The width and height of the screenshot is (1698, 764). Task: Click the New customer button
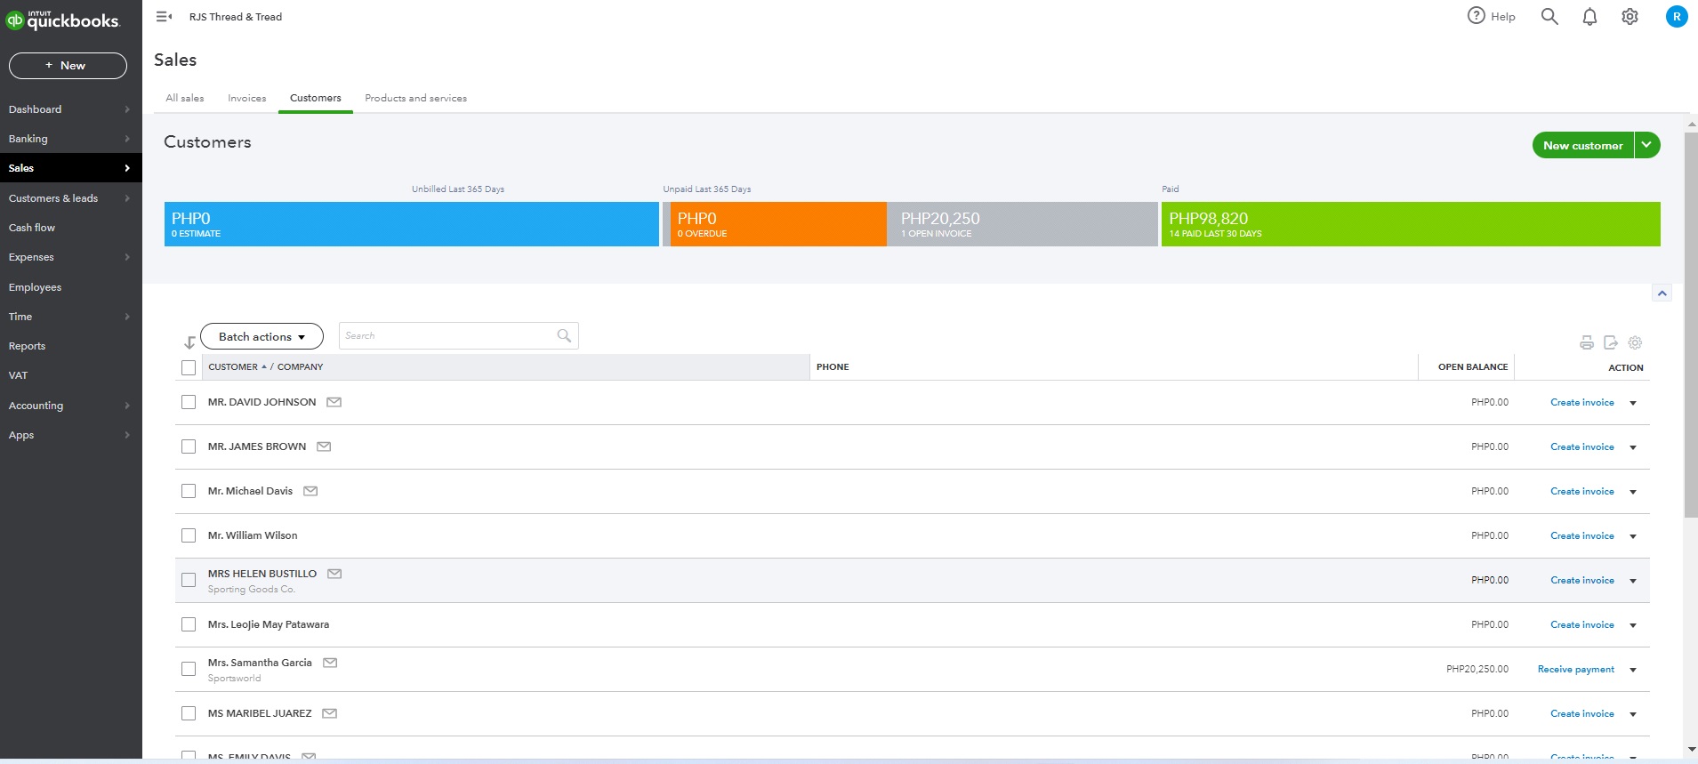click(x=1583, y=145)
